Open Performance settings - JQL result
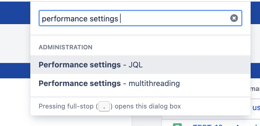This screenshot has width=260, height=126. coord(140,65)
